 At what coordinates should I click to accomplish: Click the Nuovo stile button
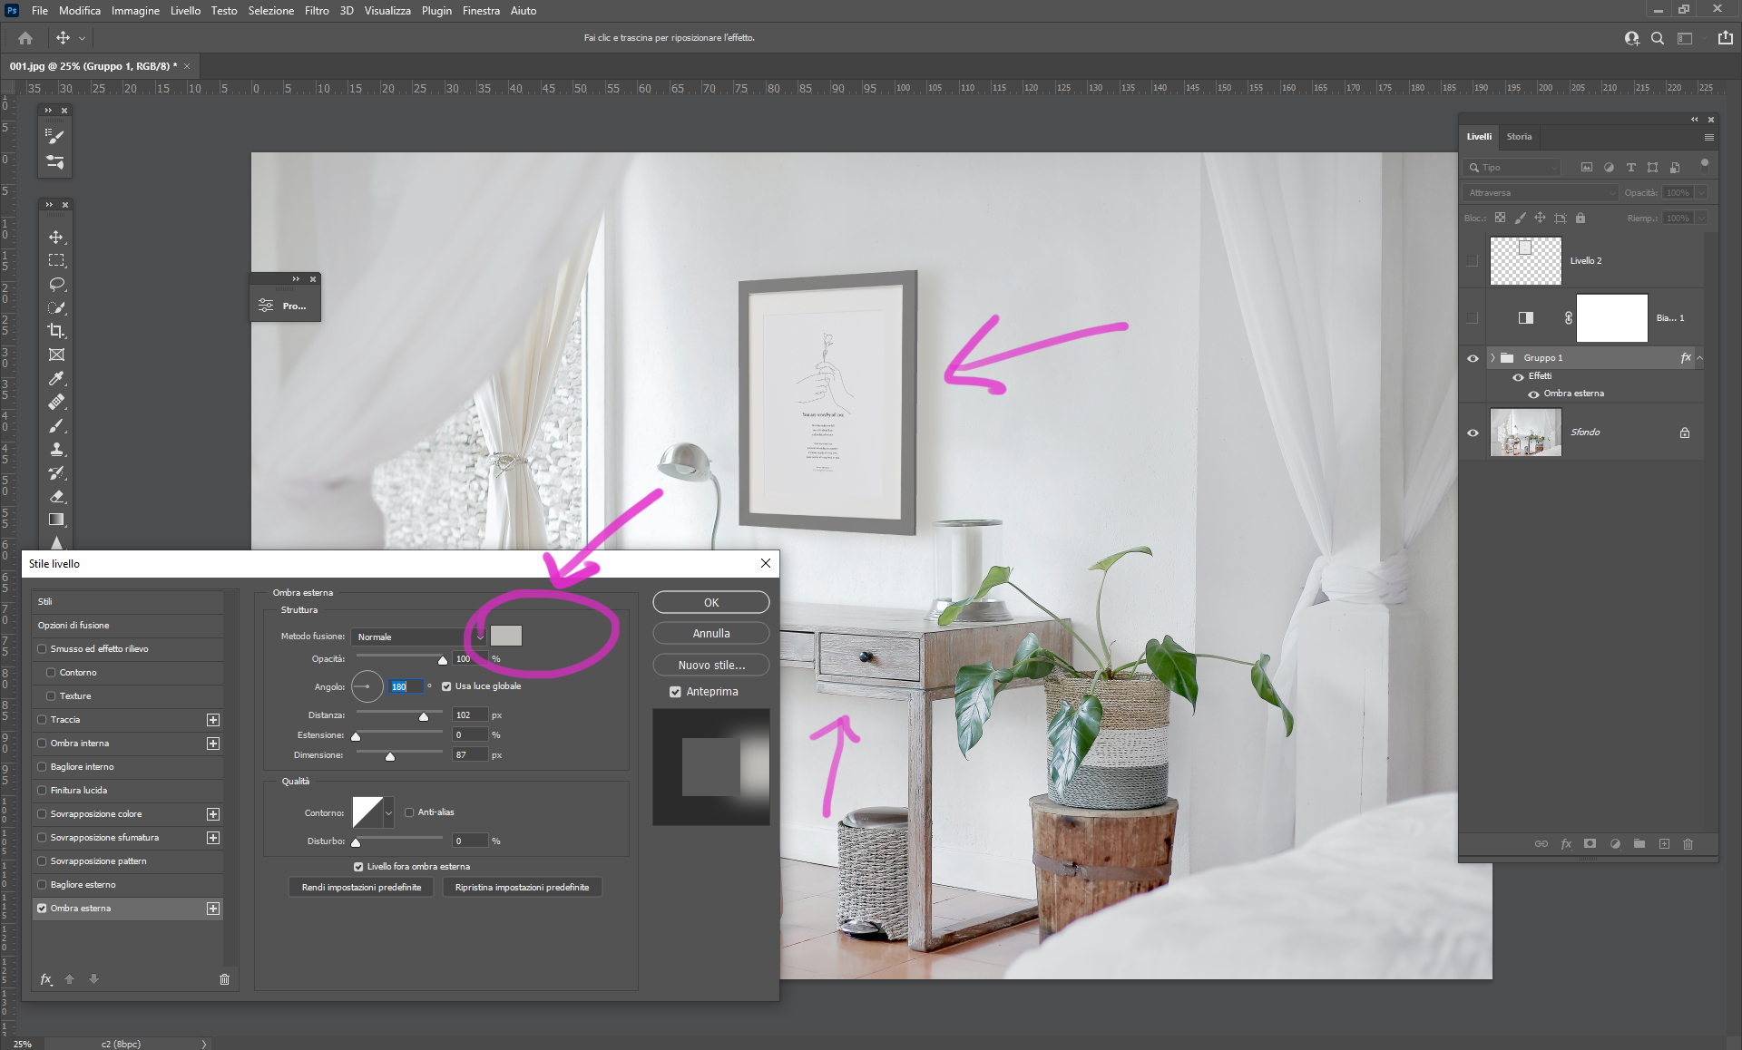tap(710, 665)
